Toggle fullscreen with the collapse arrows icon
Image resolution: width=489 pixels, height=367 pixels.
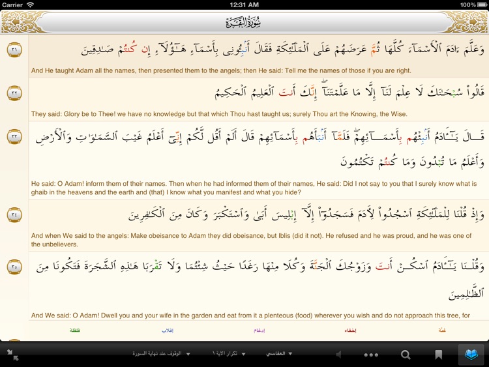[13, 355]
